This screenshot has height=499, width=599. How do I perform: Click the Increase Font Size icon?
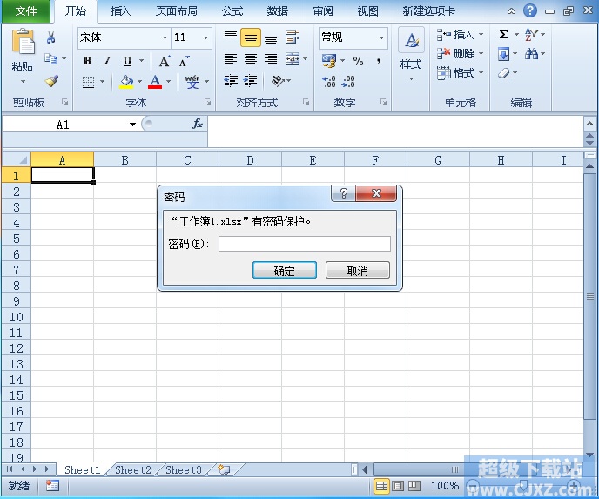point(165,61)
